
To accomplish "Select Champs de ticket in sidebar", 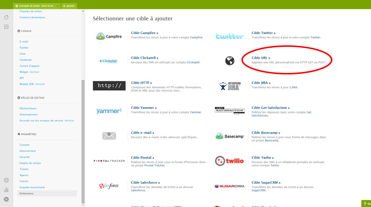I will click(x=31, y=11).
